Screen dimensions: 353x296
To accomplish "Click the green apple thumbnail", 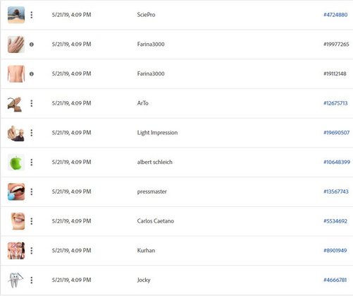I will click(x=16, y=162).
